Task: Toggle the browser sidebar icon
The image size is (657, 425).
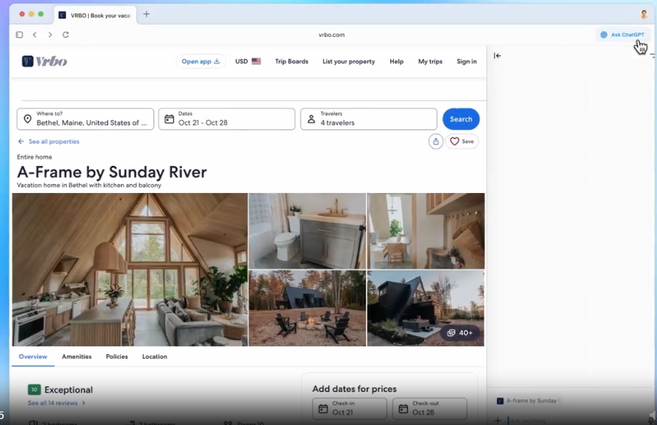Action: tap(20, 35)
